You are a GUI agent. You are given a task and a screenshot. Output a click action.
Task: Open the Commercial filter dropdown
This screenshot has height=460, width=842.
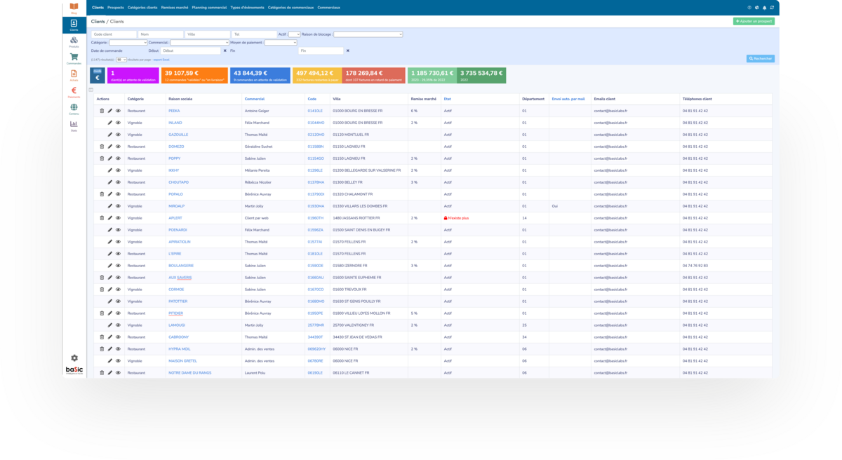tap(199, 42)
